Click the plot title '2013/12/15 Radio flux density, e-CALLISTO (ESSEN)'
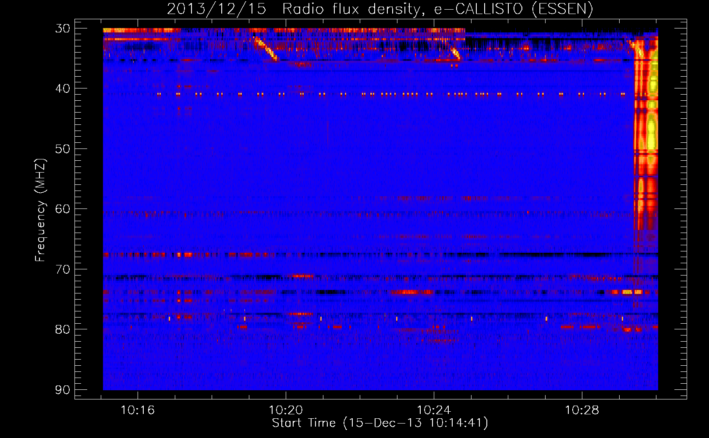This screenshot has width=709, height=438. [380, 9]
